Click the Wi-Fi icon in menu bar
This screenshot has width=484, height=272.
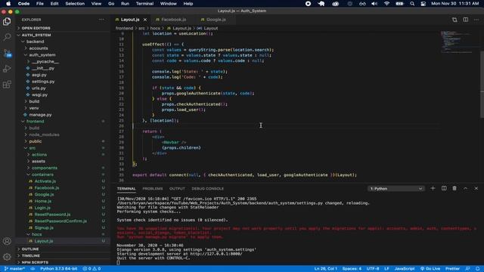tap(386, 4)
